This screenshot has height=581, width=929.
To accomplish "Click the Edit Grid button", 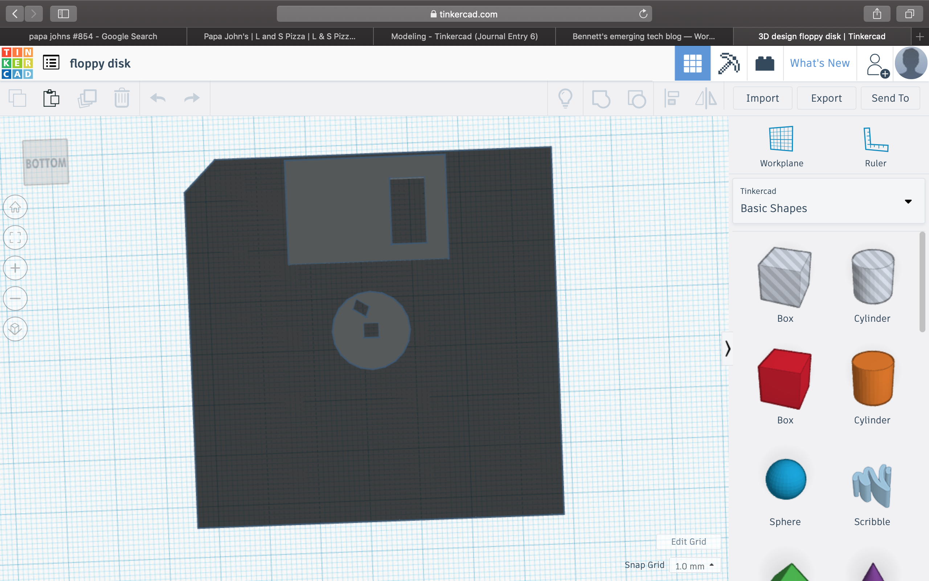I will pyautogui.click(x=688, y=541).
